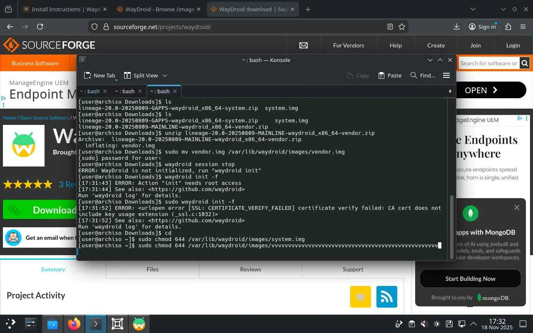This screenshot has width=533, height=333.
Task: Submit search with magnifier icon
Action: (525, 63)
